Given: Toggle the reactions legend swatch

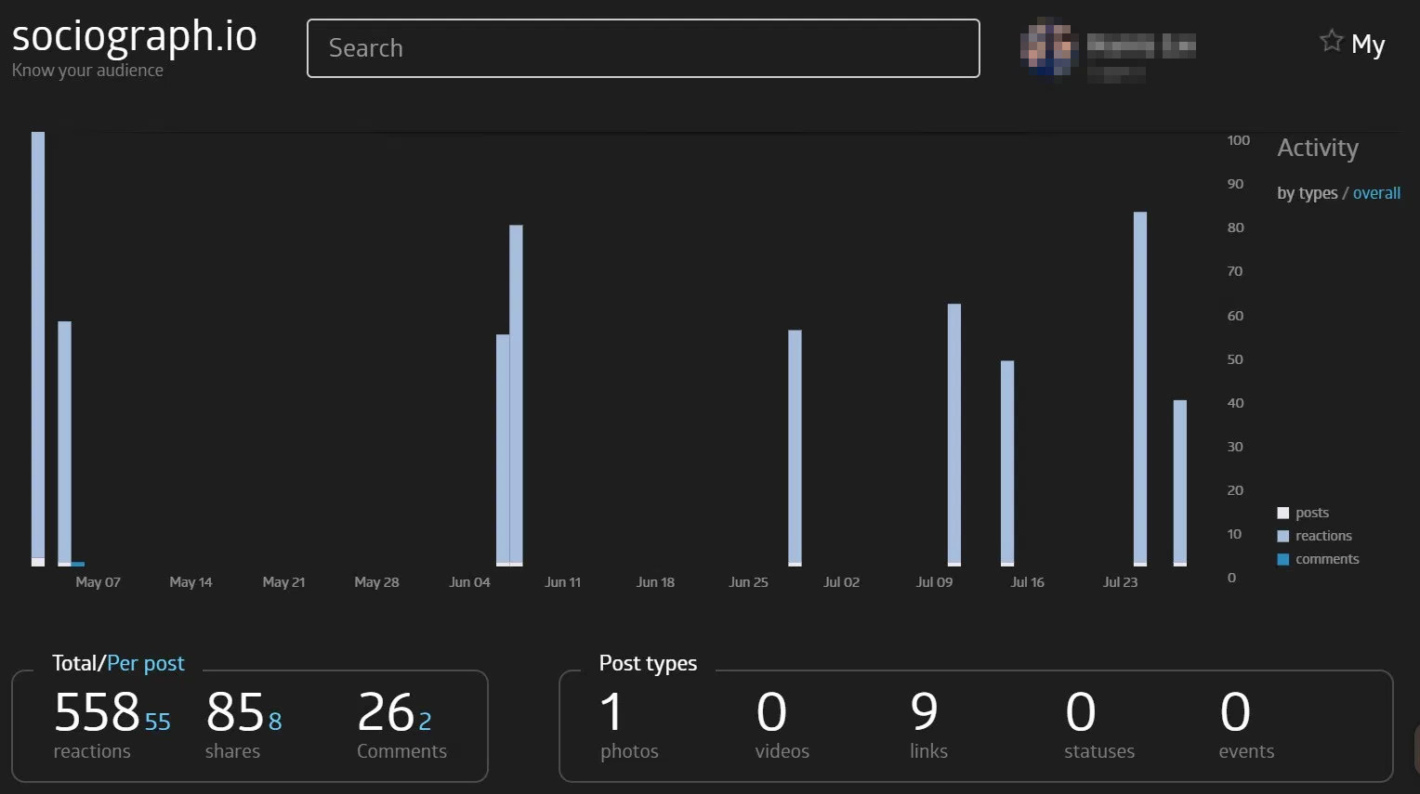Looking at the screenshot, I should point(1283,536).
